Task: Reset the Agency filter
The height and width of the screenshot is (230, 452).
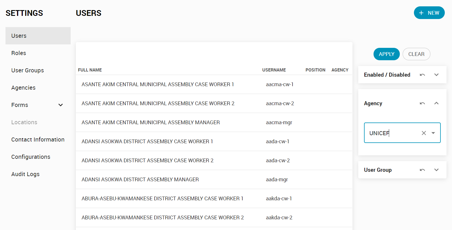Action: tap(422, 103)
